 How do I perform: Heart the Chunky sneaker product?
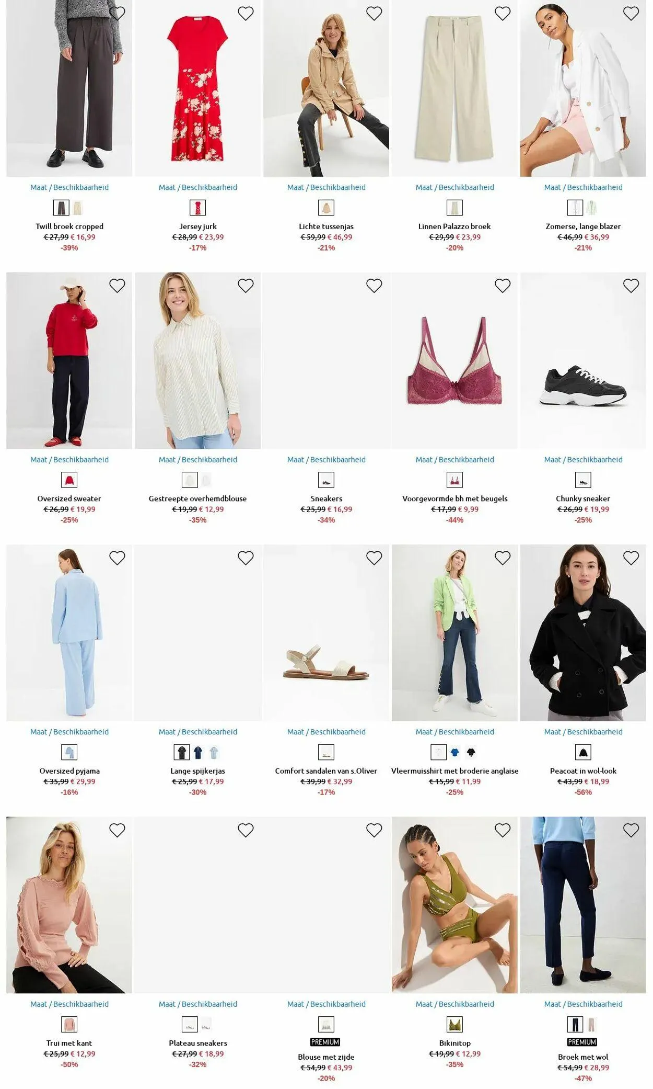[x=631, y=286]
